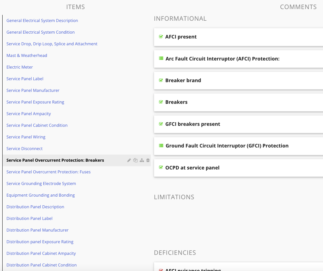323x271 pixels.
Task: Open General Electrical System Description item
Action: pyautogui.click(x=42, y=20)
